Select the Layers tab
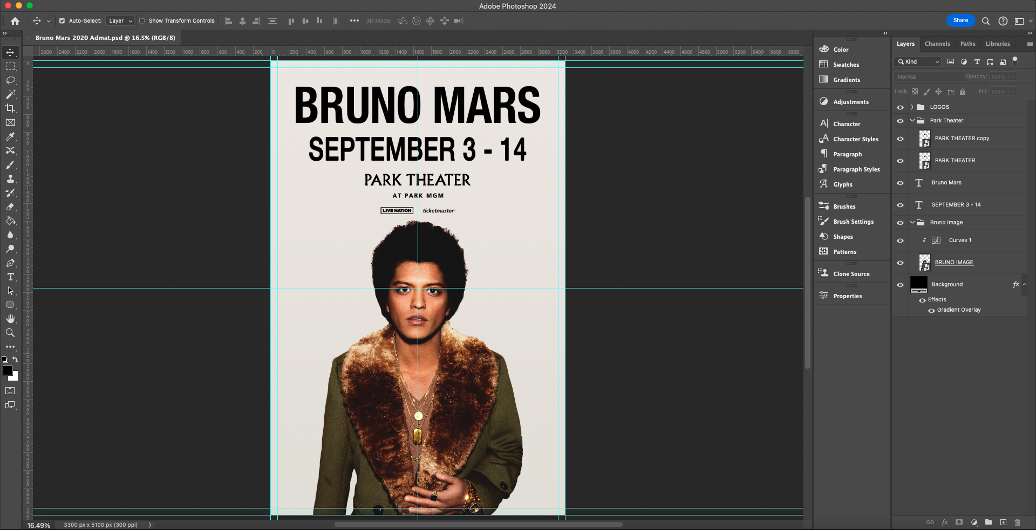This screenshot has width=1036, height=530. pos(905,44)
